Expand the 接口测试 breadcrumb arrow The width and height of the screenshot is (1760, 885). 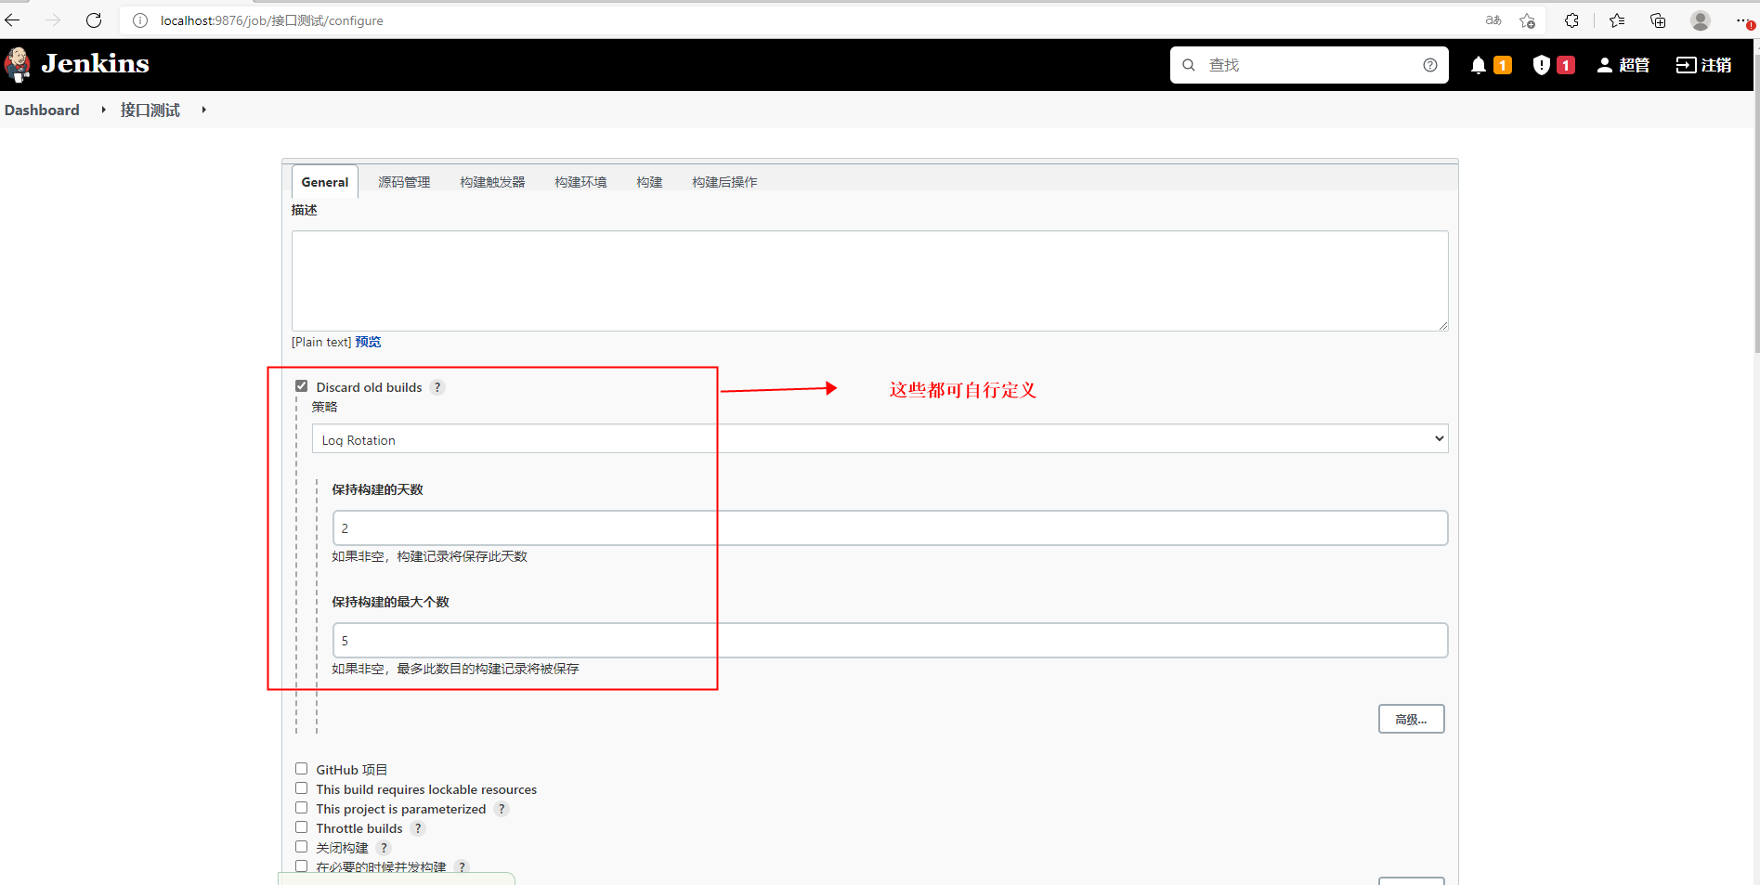(203, 110)
